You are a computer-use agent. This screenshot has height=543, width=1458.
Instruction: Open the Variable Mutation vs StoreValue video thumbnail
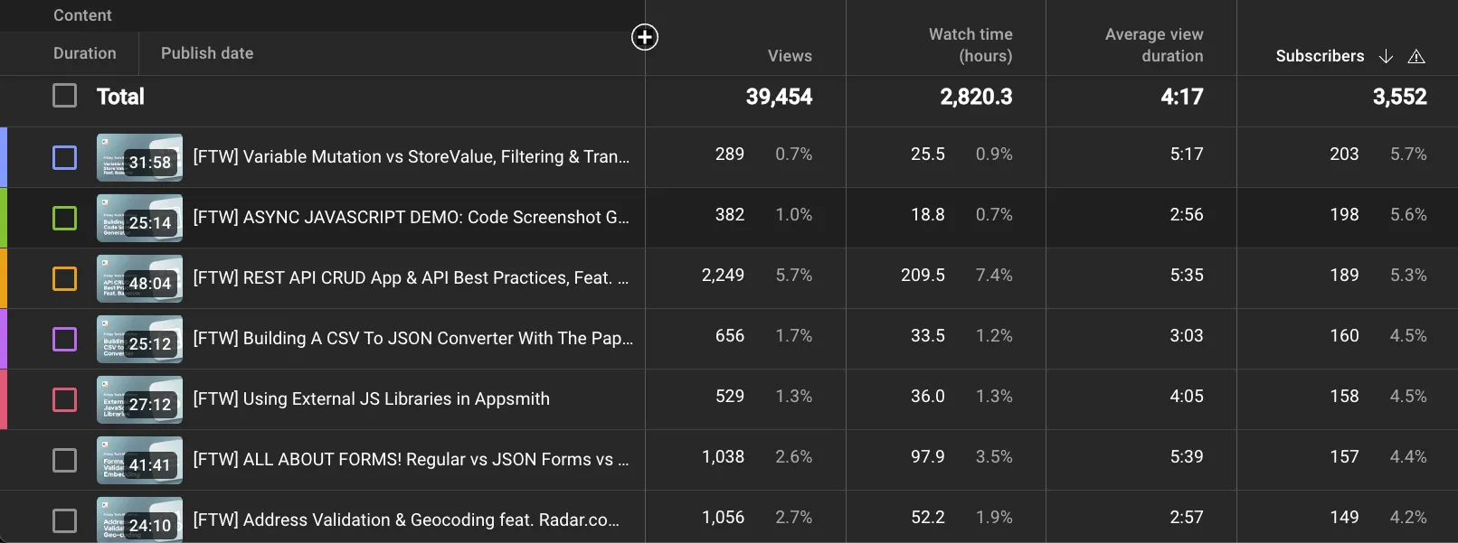pyautogui.click(x=139, y=157)
